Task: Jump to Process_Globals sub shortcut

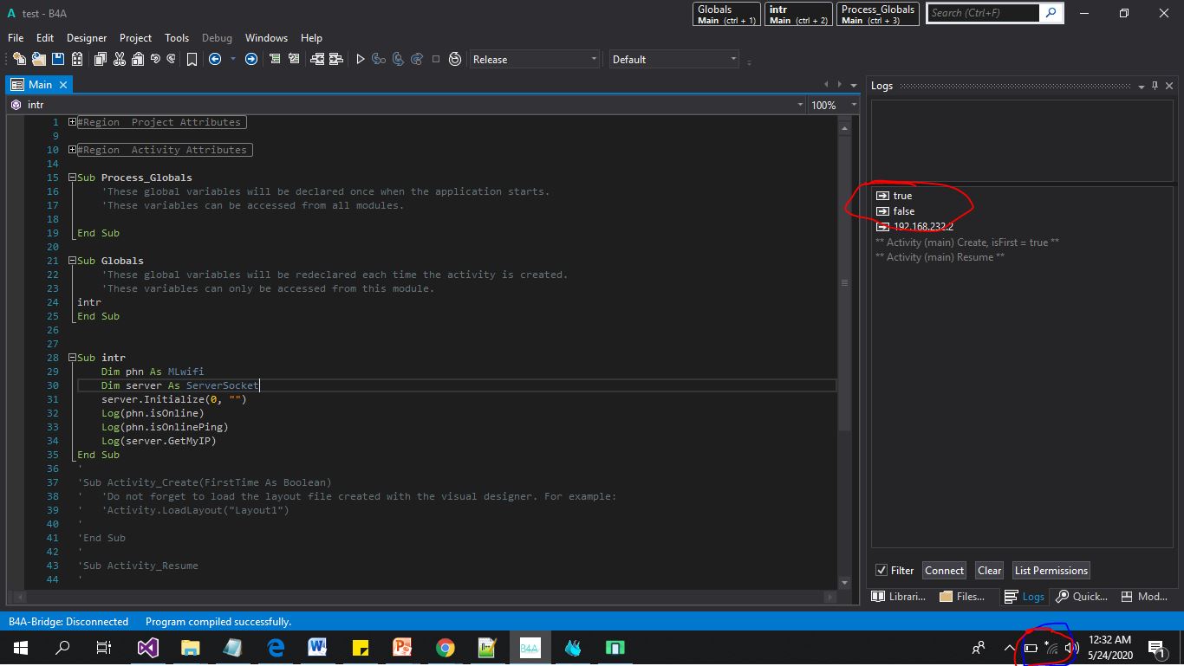Action: (x=878, y=14)
